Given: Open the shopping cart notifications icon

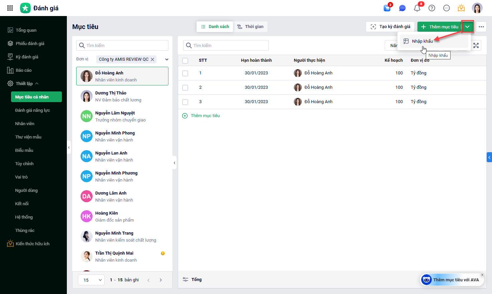Looking at the screenshot, I should tap(387, 8).
